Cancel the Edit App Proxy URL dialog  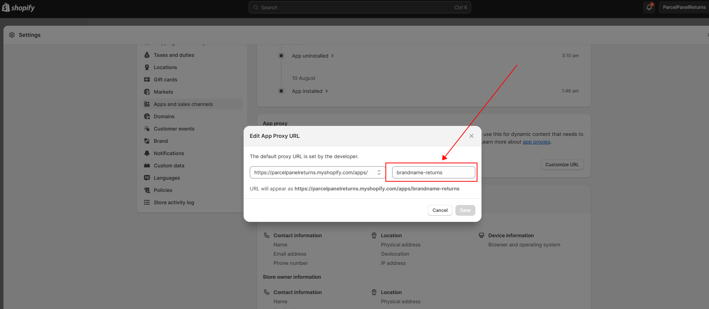click(x=440, y=210)
